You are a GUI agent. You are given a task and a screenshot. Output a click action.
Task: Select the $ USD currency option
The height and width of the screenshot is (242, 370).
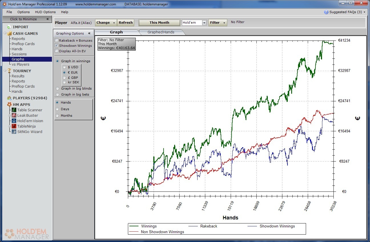coord(65,67)
